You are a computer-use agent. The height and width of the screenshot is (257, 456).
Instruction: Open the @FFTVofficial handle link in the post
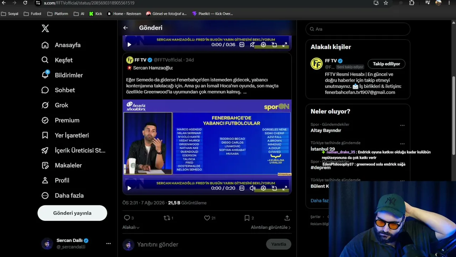click(168, 60)
